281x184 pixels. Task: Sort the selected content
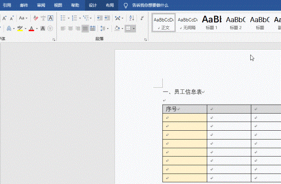131,18
